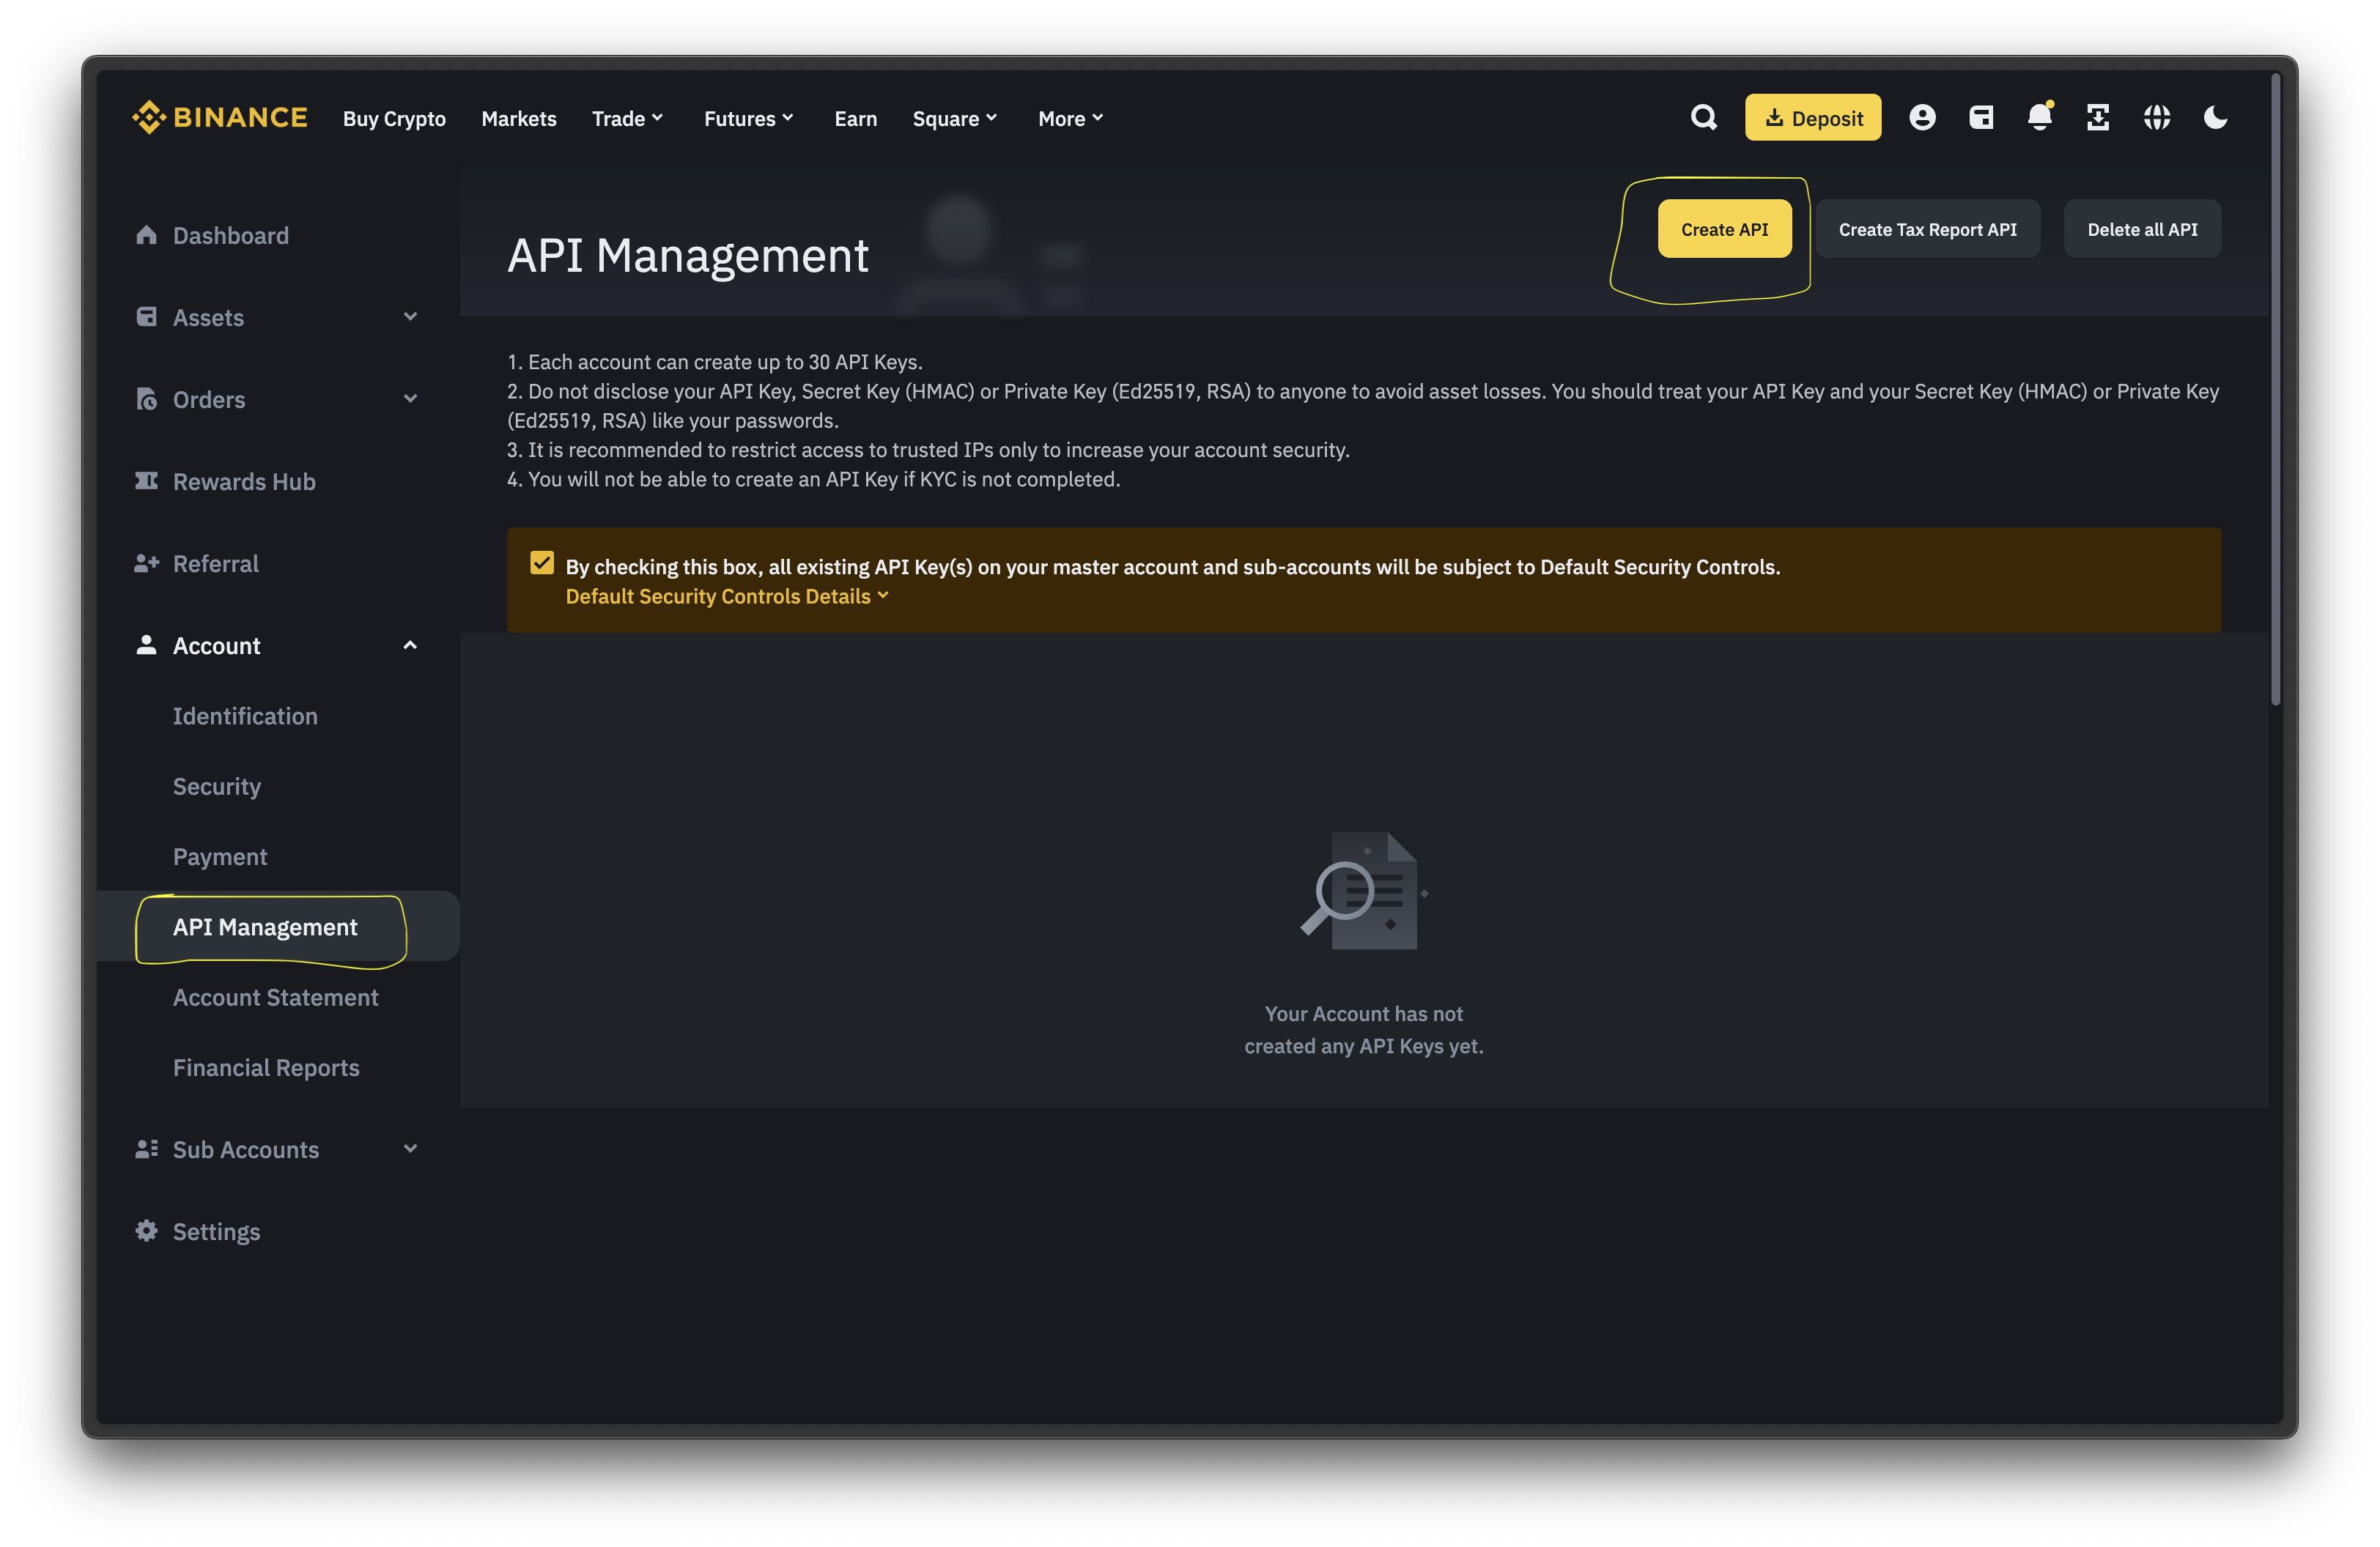The width and height of the screenshot is (2380, 1547).
Task: Click the Sub Accounts icon
Action: coord(146,1149)
